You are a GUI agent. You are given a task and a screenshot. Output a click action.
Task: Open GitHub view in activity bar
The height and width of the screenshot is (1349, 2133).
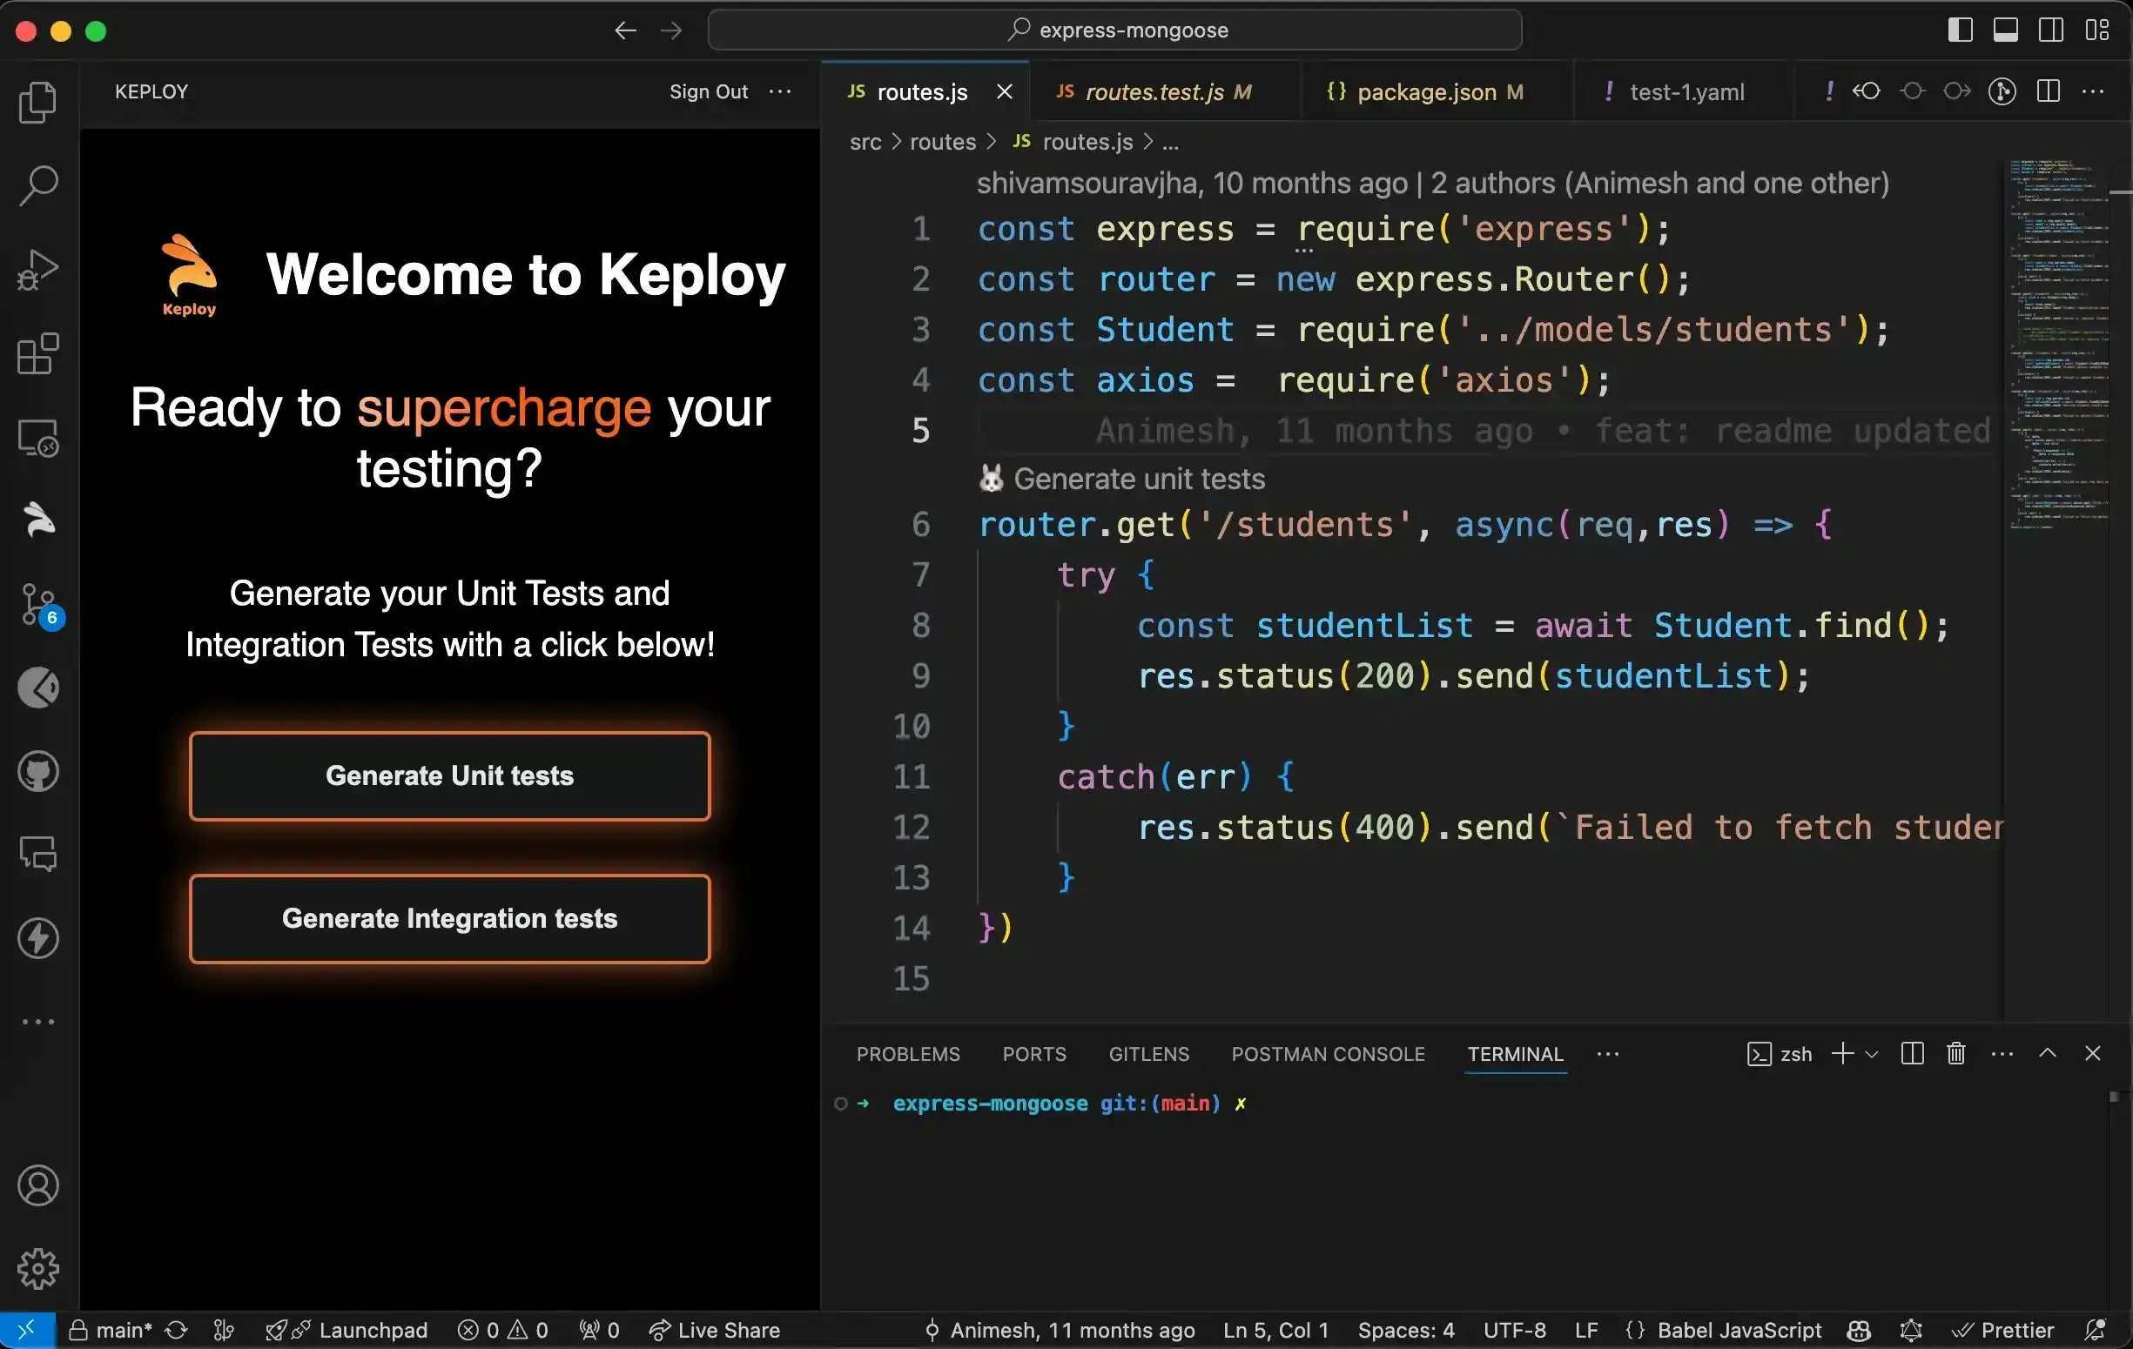click(38, 771)
